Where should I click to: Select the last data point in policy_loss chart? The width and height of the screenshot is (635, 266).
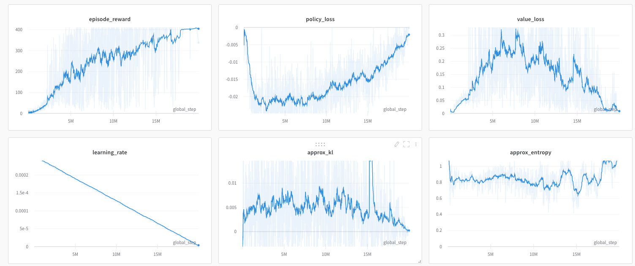coord(409,35)
